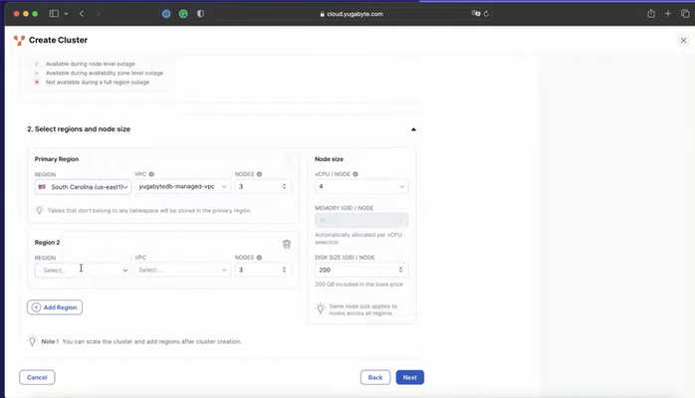Focus the cloud.yugabyte.com address bar
695x398 pixels.
351,14
